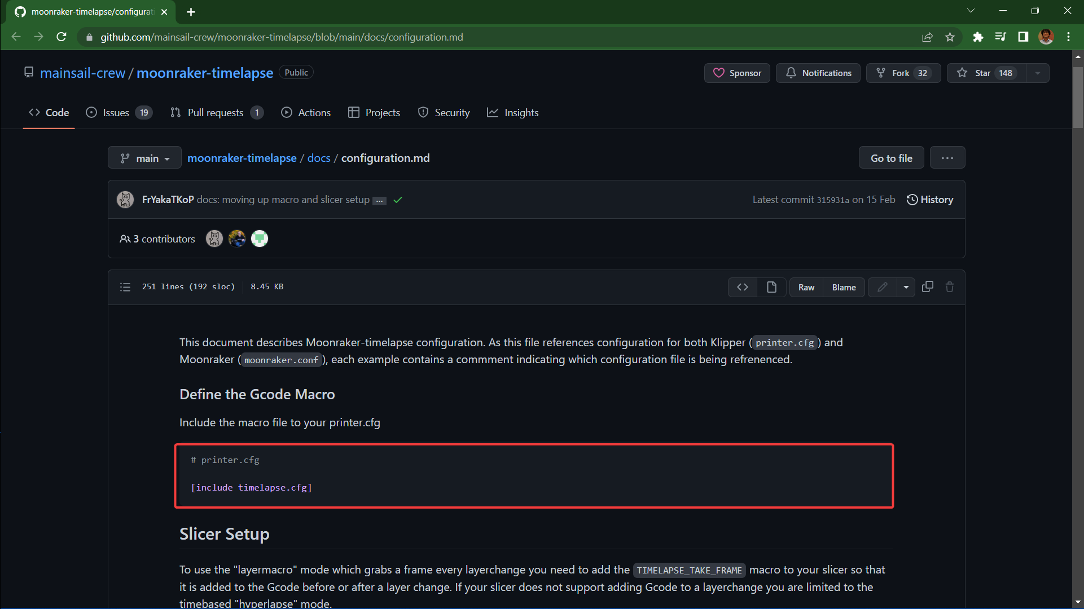Open FrYakaTKoP's profile avatar
The image size is (1084, 609).
pyautogui.click(x=125, y=200)
